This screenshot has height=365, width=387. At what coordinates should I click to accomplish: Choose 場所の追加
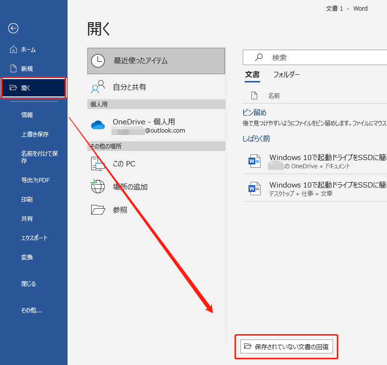click(156, 187)
